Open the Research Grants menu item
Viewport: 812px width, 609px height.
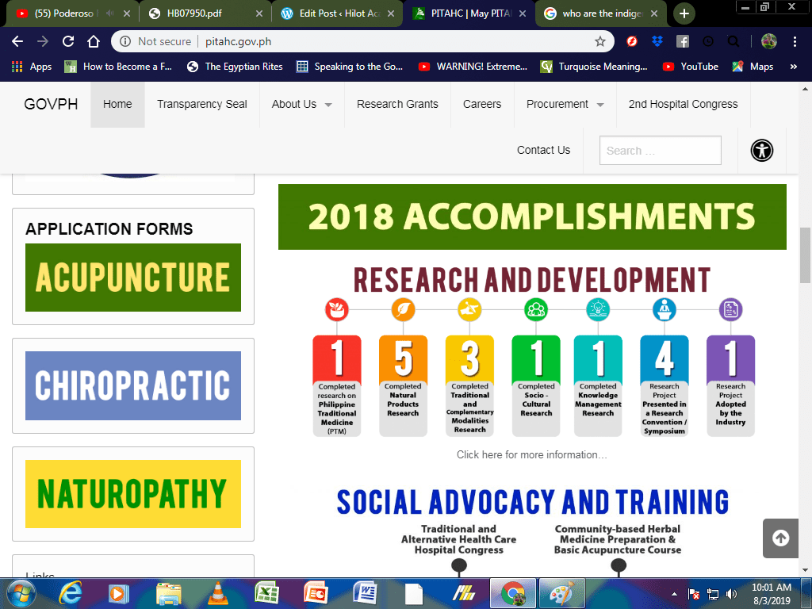click(397, 104)
